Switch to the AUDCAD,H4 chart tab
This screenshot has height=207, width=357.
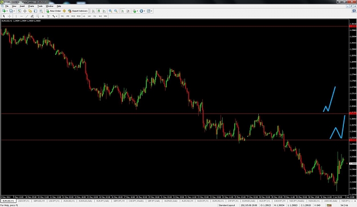[187, 201]
